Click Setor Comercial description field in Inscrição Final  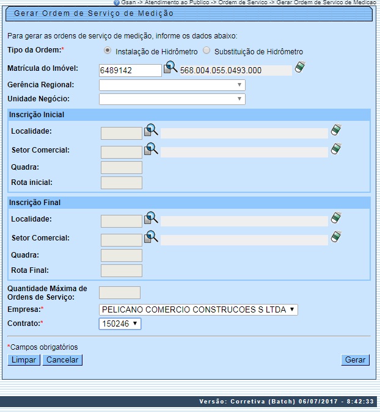[x=244, y=240]
